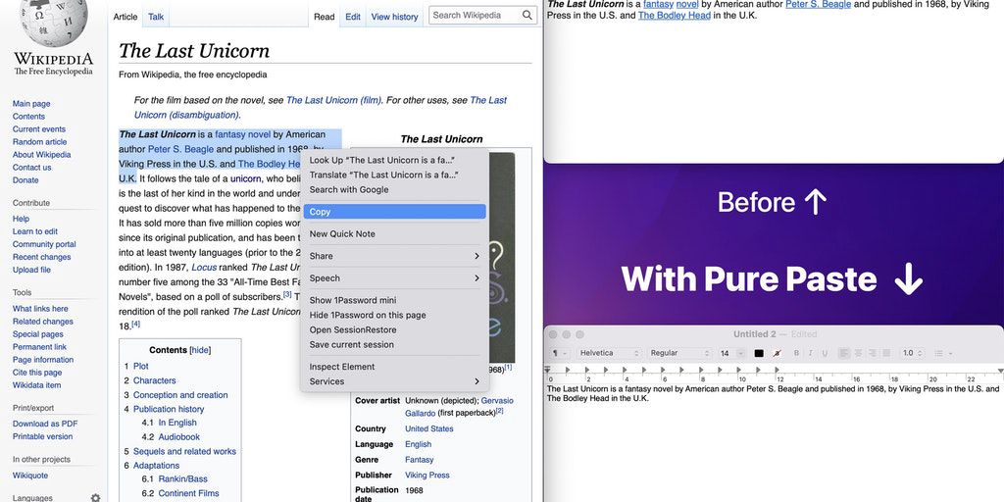Open the Download as PDF link
Screen dimensions: 1004x502
click(x=45, y=424)
